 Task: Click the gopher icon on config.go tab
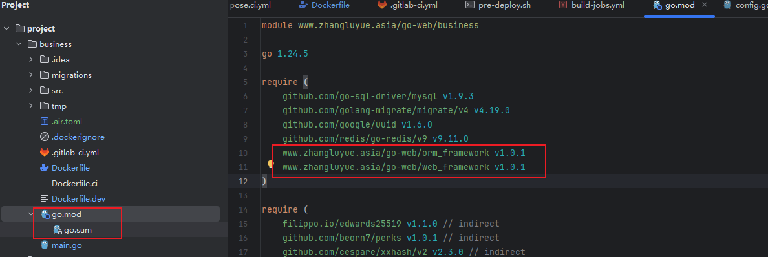(x=727, y=5)
